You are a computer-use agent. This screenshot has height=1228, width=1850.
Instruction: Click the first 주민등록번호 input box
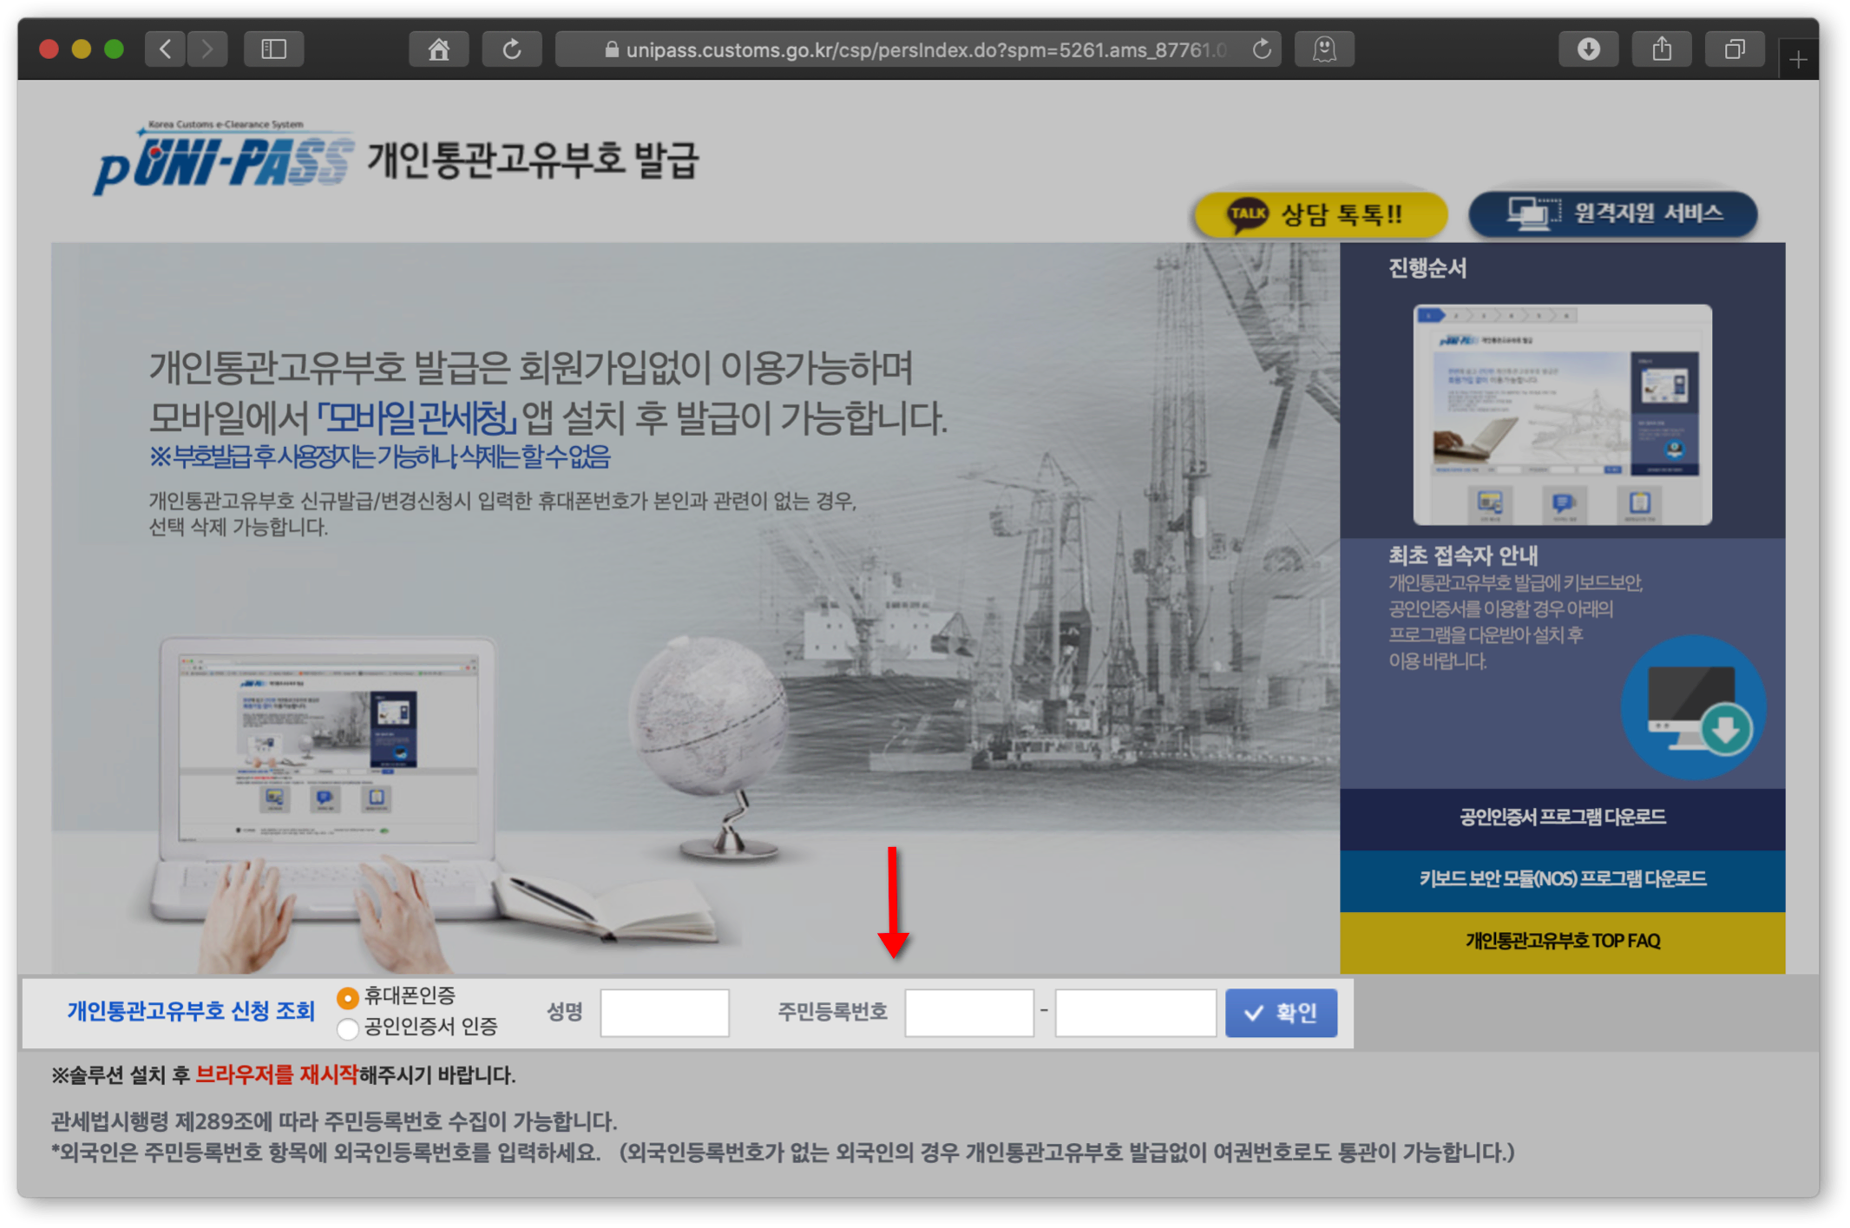click(x=968, y=1012)
